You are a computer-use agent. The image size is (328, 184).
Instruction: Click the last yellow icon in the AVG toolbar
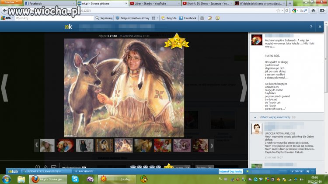pyautogui.click(x=217, y=18)
